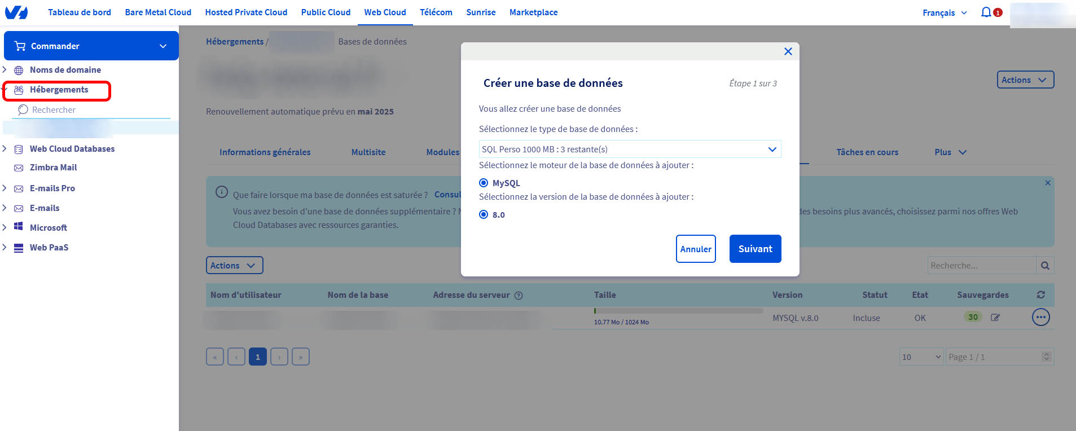Click the search magnifier icon
This screenshot has width=1076, height=431.
1045,266
